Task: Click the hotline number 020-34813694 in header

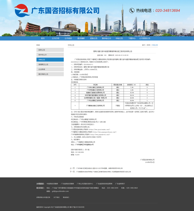Action: tap(168, 10)
